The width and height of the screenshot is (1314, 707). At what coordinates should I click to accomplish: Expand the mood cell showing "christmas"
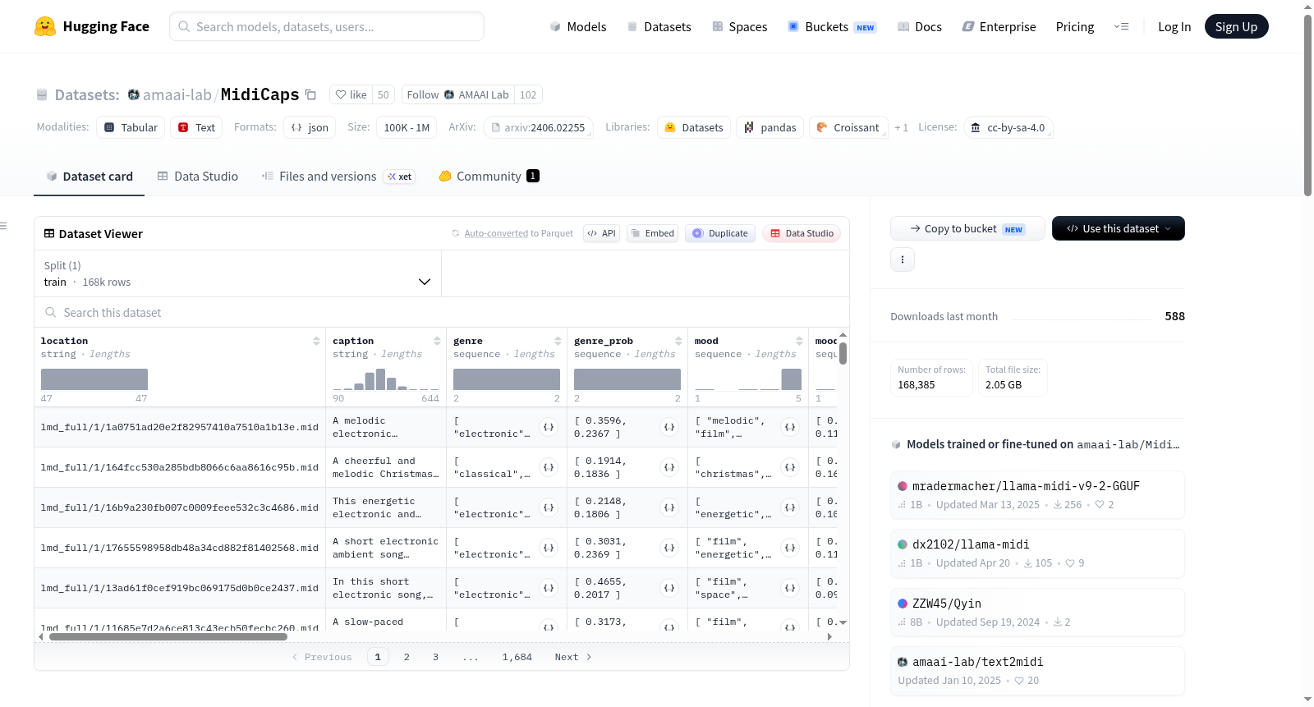click(790, 467)
